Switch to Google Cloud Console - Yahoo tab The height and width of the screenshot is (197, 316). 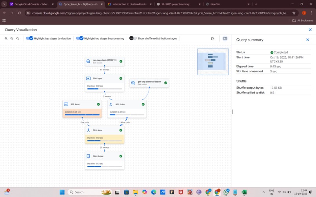tap(32, 4)
